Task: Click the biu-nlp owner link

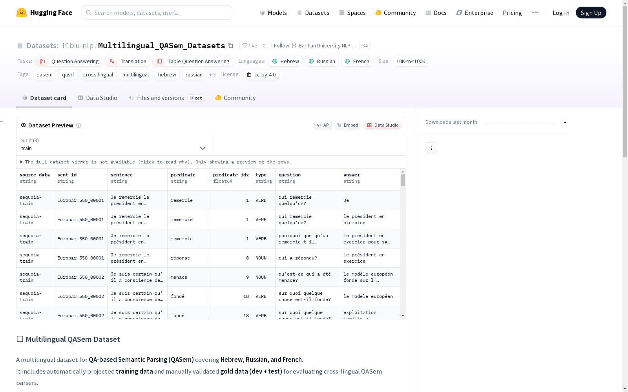Action: point(82,46)
